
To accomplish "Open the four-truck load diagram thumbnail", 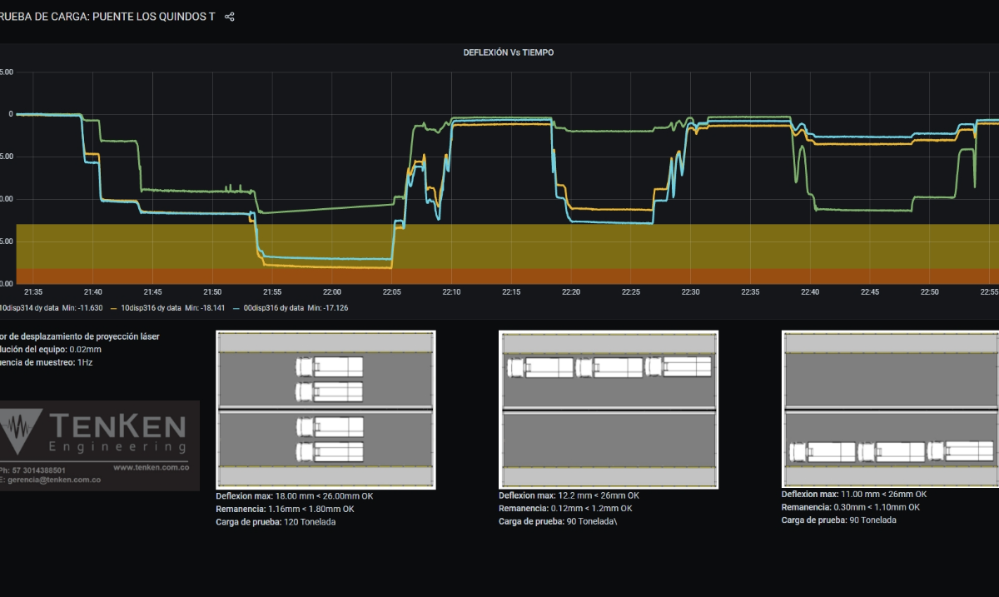I will pyautogui.click(x=326, y=410).
